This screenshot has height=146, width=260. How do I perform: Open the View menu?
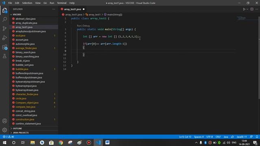pos(38,3)
